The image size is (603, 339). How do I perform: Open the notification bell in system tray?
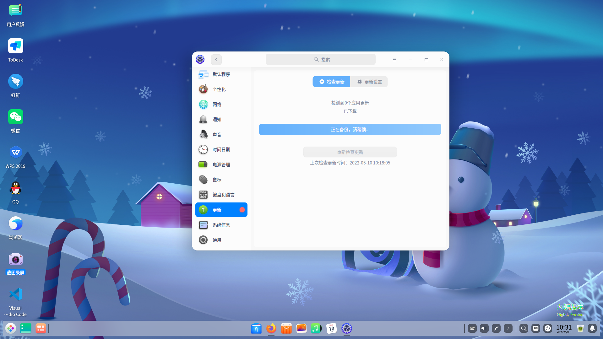tap(592, 328)
